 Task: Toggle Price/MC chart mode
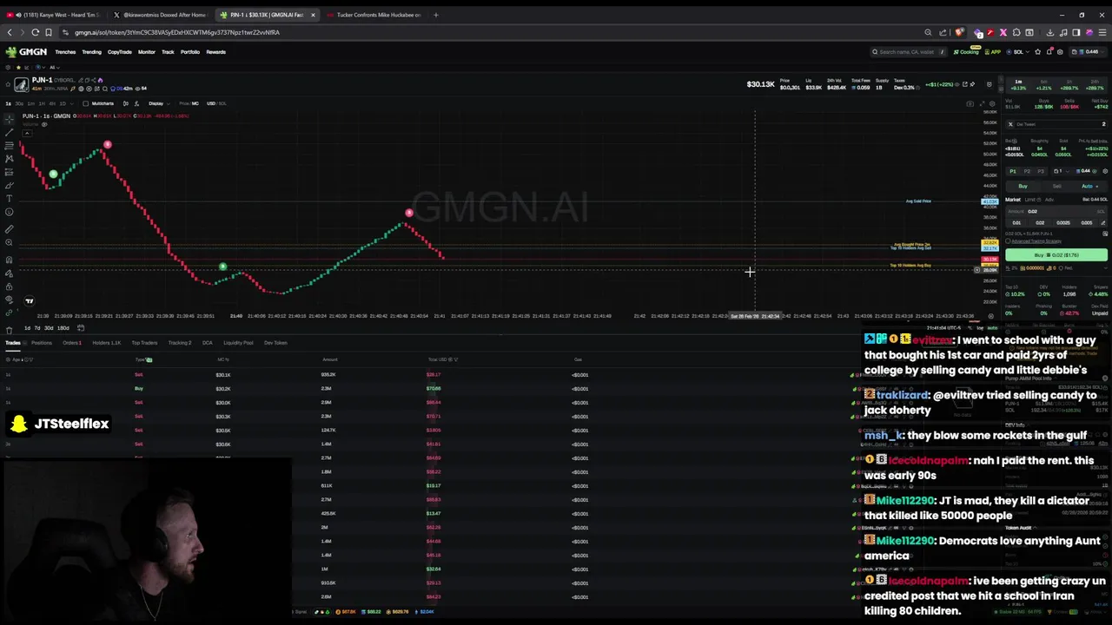pos(189,103)
